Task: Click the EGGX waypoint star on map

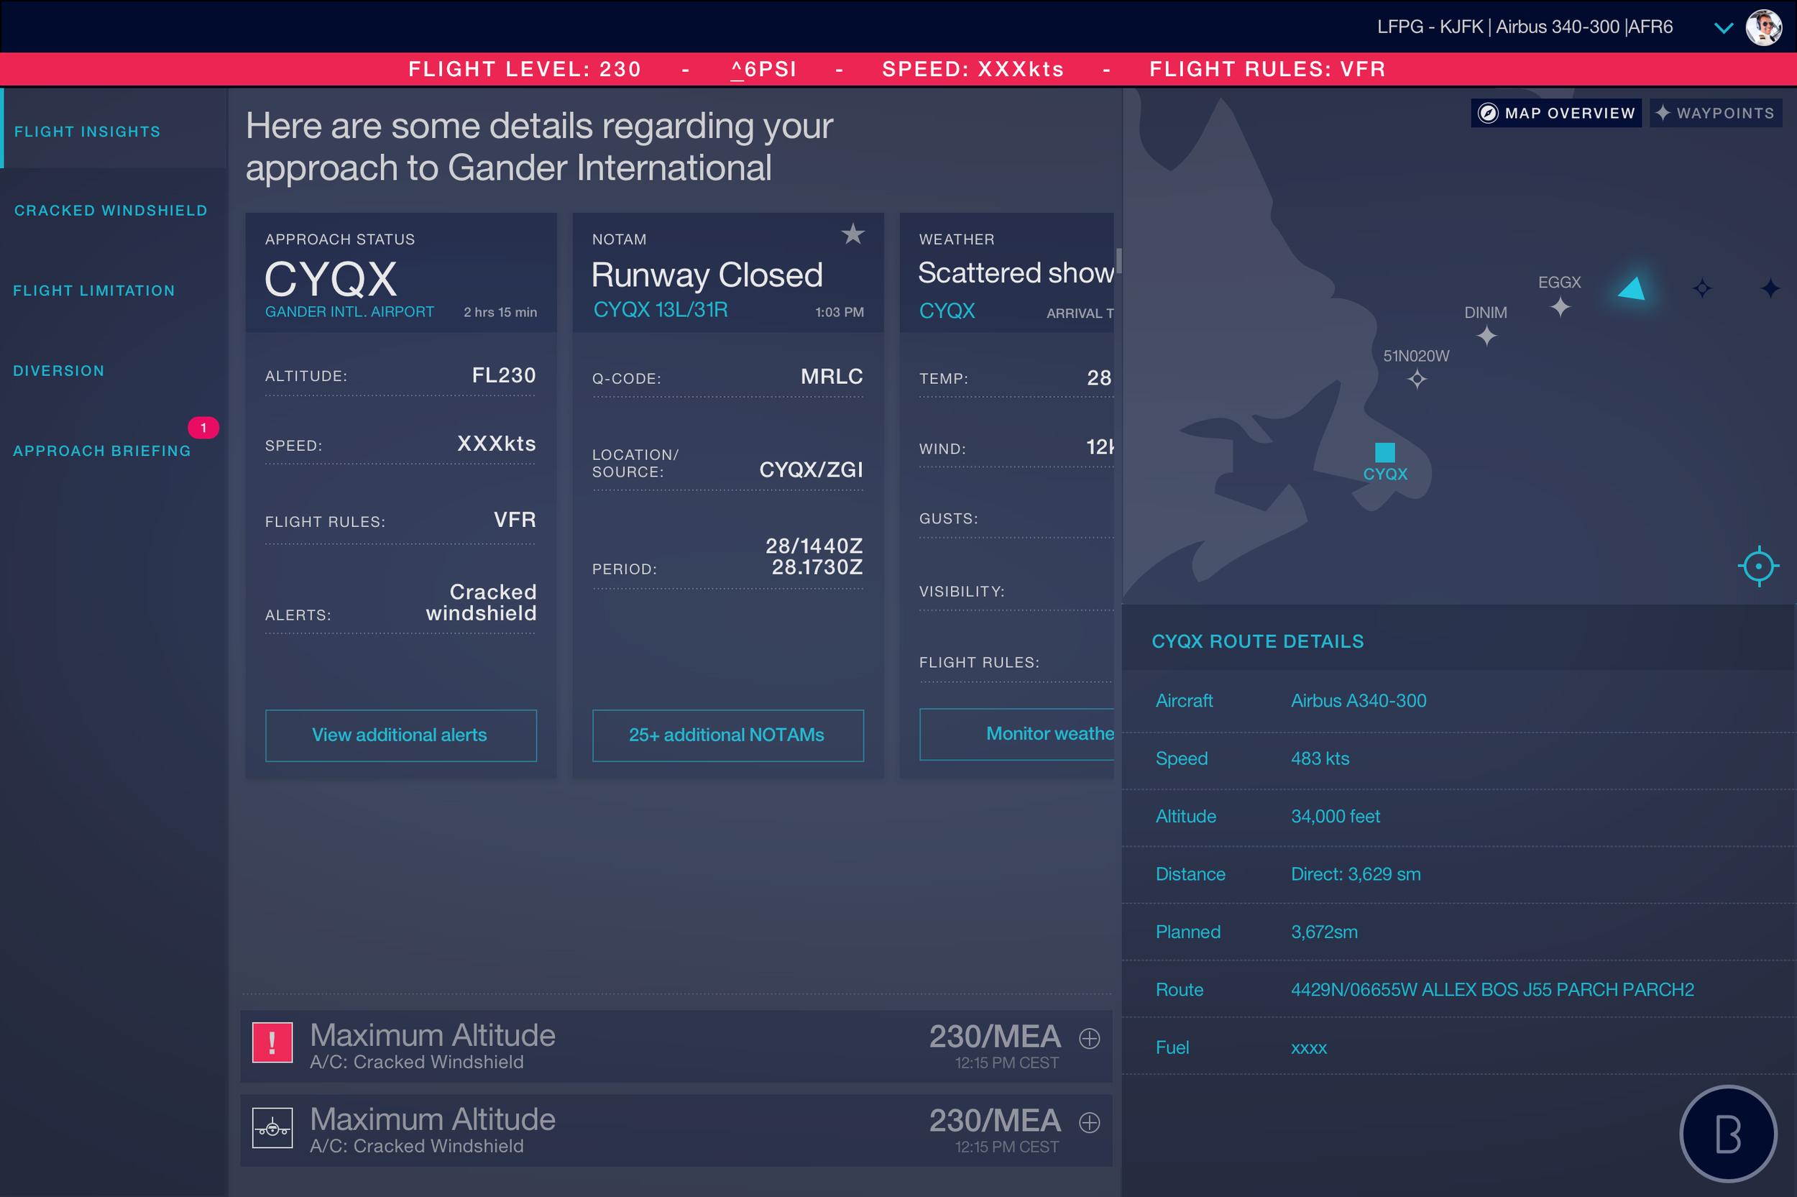Action: [x=1561, y=307]
